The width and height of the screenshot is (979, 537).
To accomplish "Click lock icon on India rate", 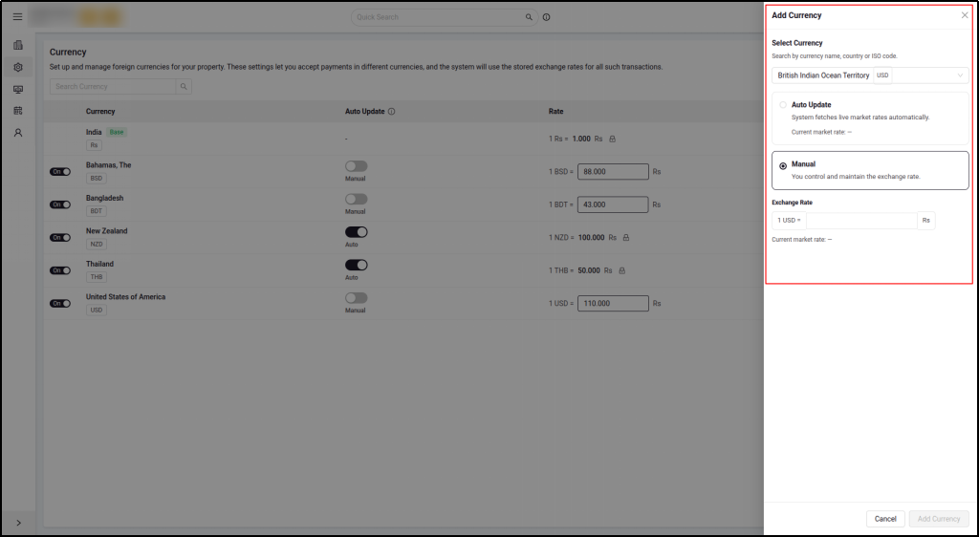I will tap(612, 140).
